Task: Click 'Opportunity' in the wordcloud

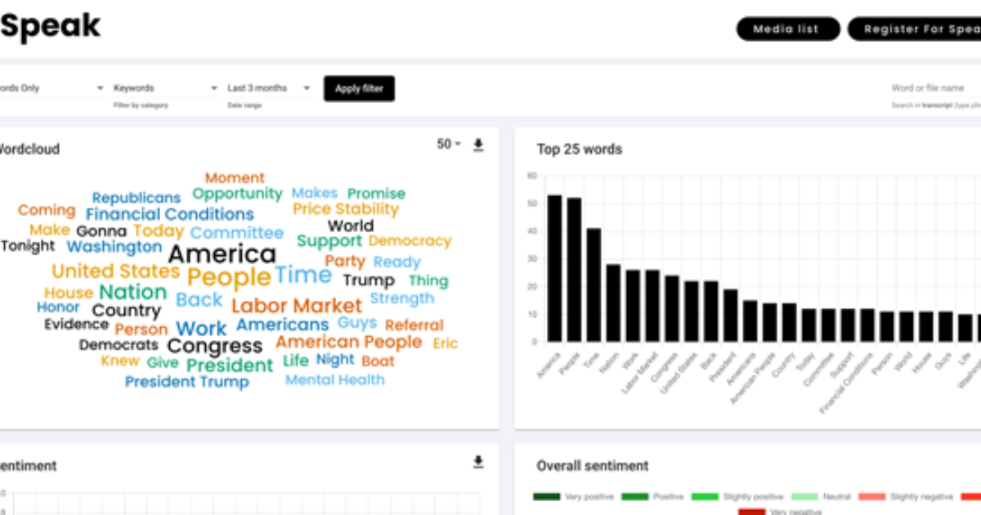Action: point(237,195)
